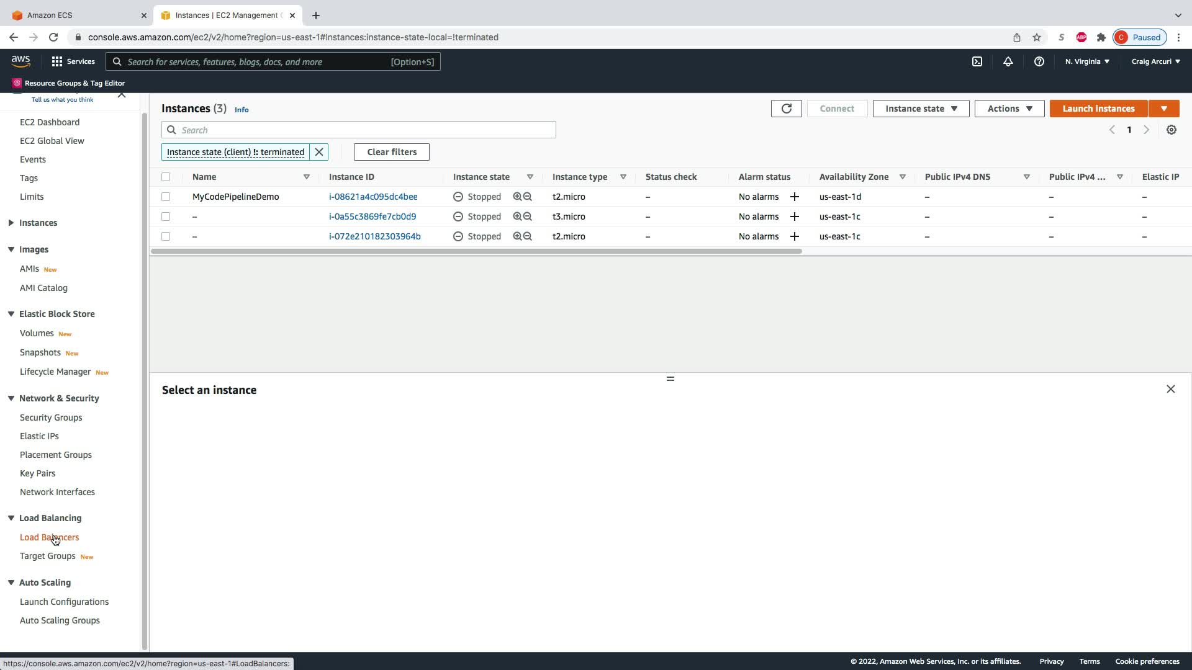Click the Launch instances button
Viewport: 1192px width, 670px height.
coord(1098,109)
